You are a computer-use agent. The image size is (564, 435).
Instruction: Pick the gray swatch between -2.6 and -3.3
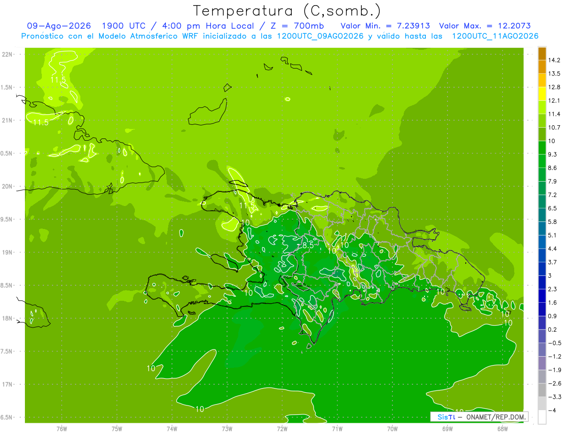point(542,390)
